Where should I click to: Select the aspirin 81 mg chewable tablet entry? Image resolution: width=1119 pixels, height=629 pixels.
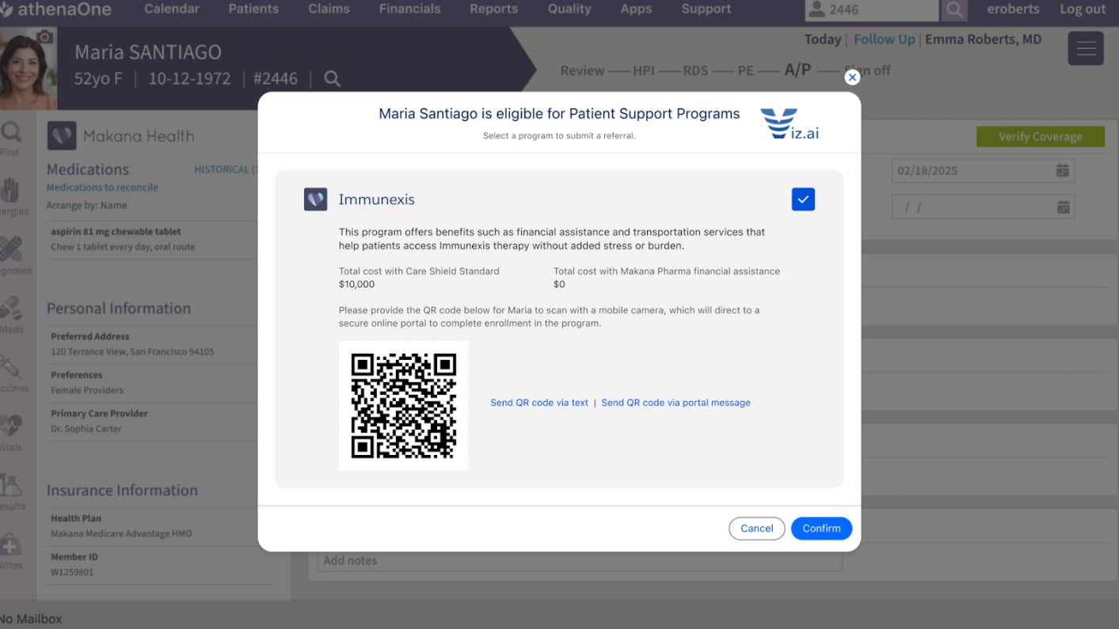point(152,239)
